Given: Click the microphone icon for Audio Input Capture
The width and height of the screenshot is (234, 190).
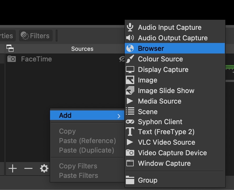Looking at the screenshot, I should click(x=130, y=27).
